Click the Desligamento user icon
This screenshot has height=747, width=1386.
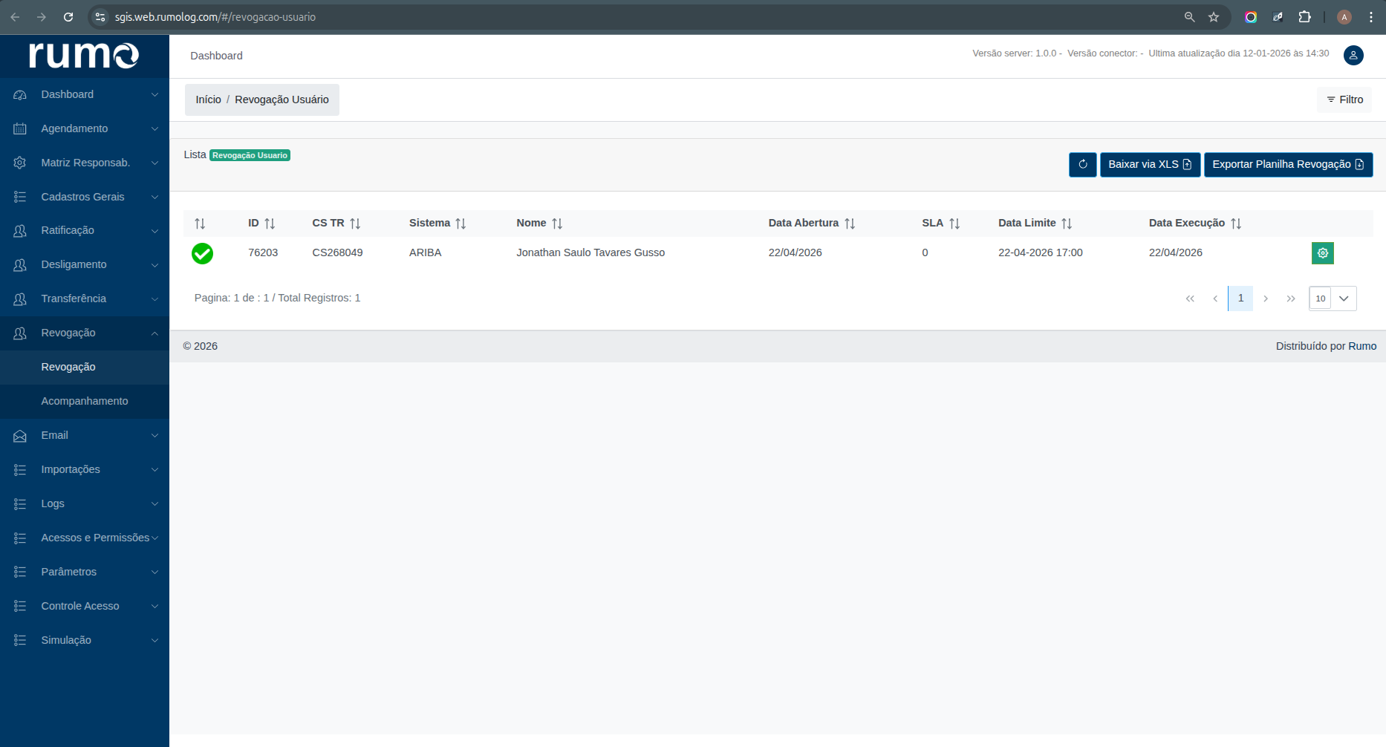[20, 265]
